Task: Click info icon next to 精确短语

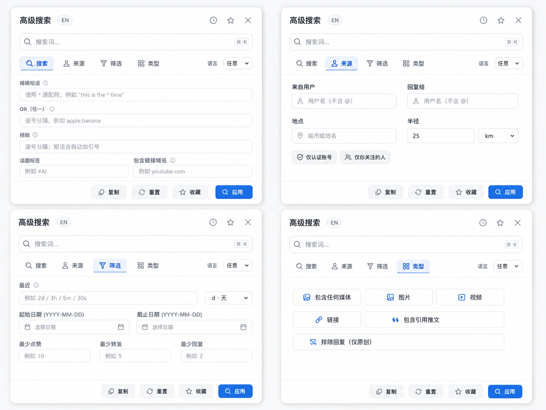Action: point(45,83)
